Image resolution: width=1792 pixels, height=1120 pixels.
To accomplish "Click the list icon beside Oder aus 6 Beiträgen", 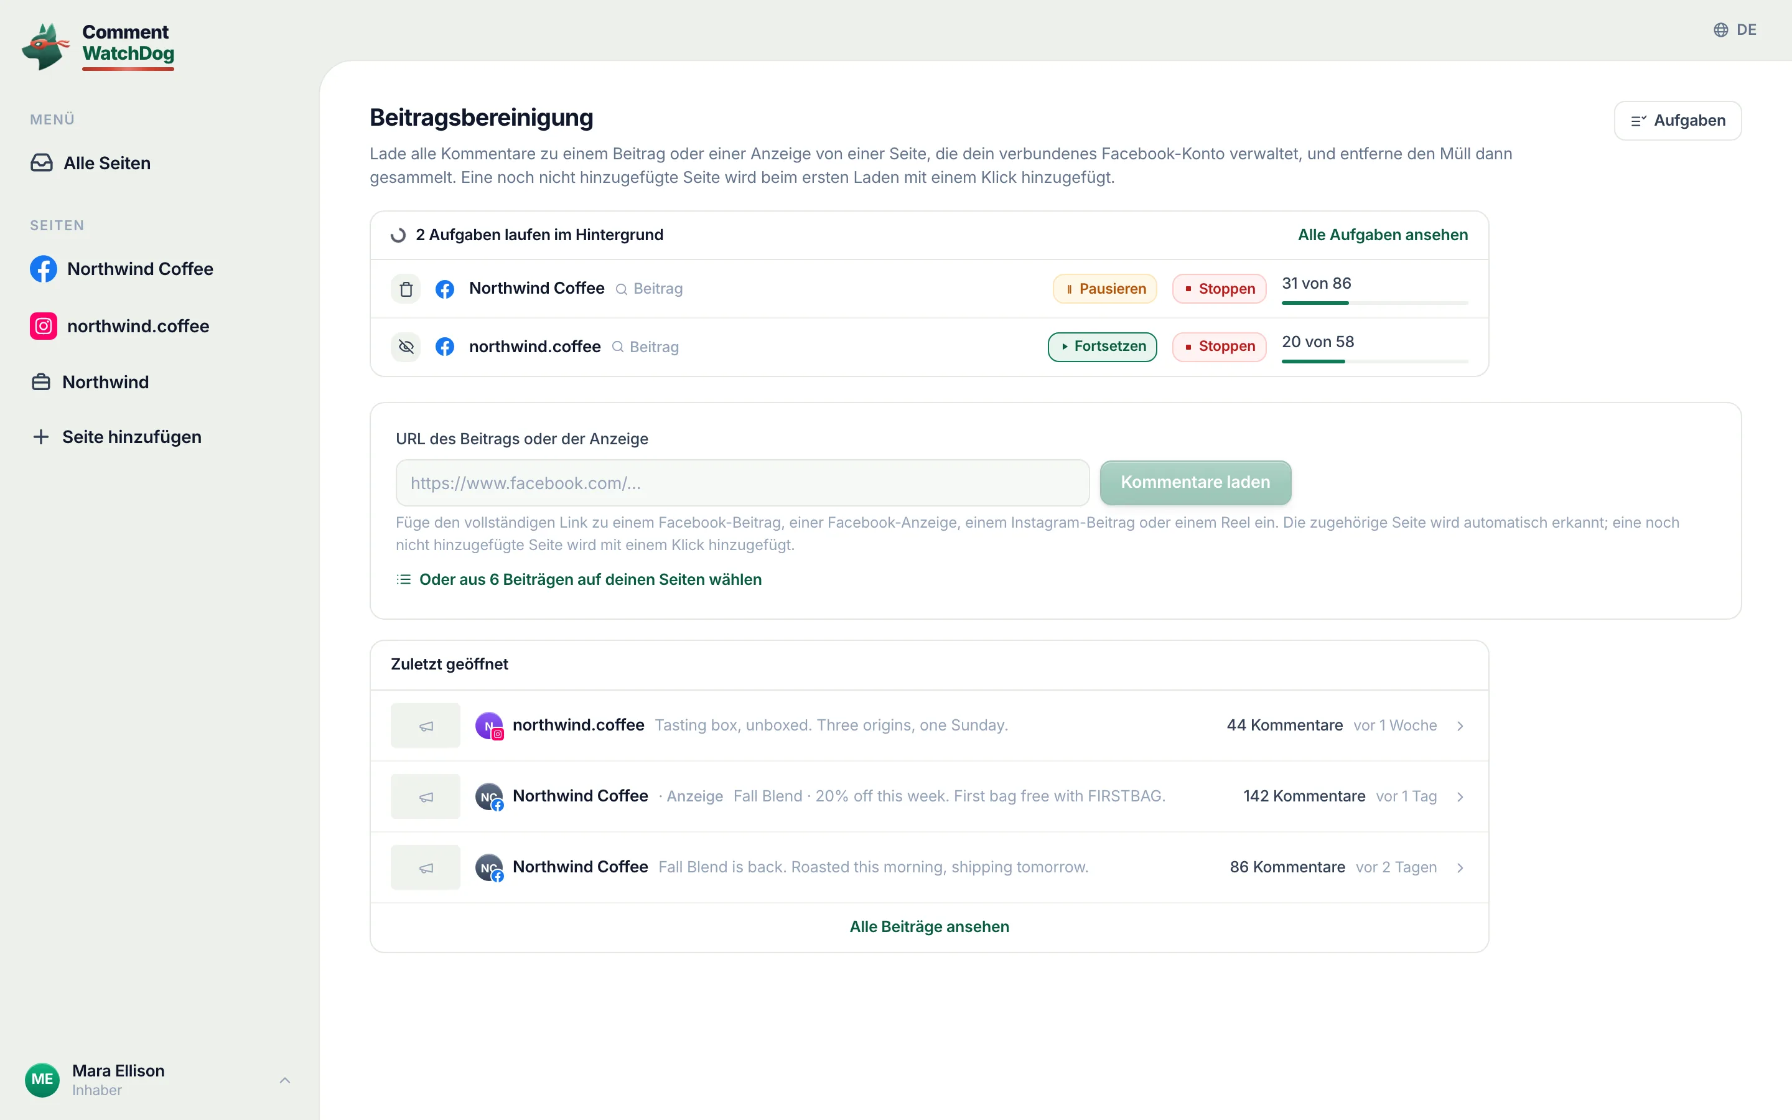I will pos(404,579).
